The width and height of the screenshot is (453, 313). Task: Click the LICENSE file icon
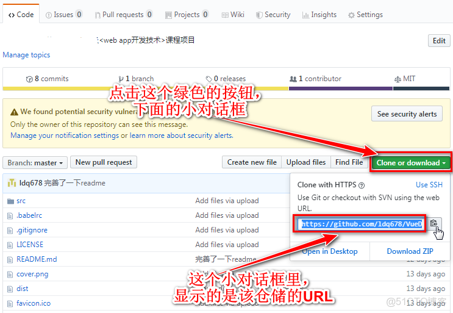click(10, 245)
